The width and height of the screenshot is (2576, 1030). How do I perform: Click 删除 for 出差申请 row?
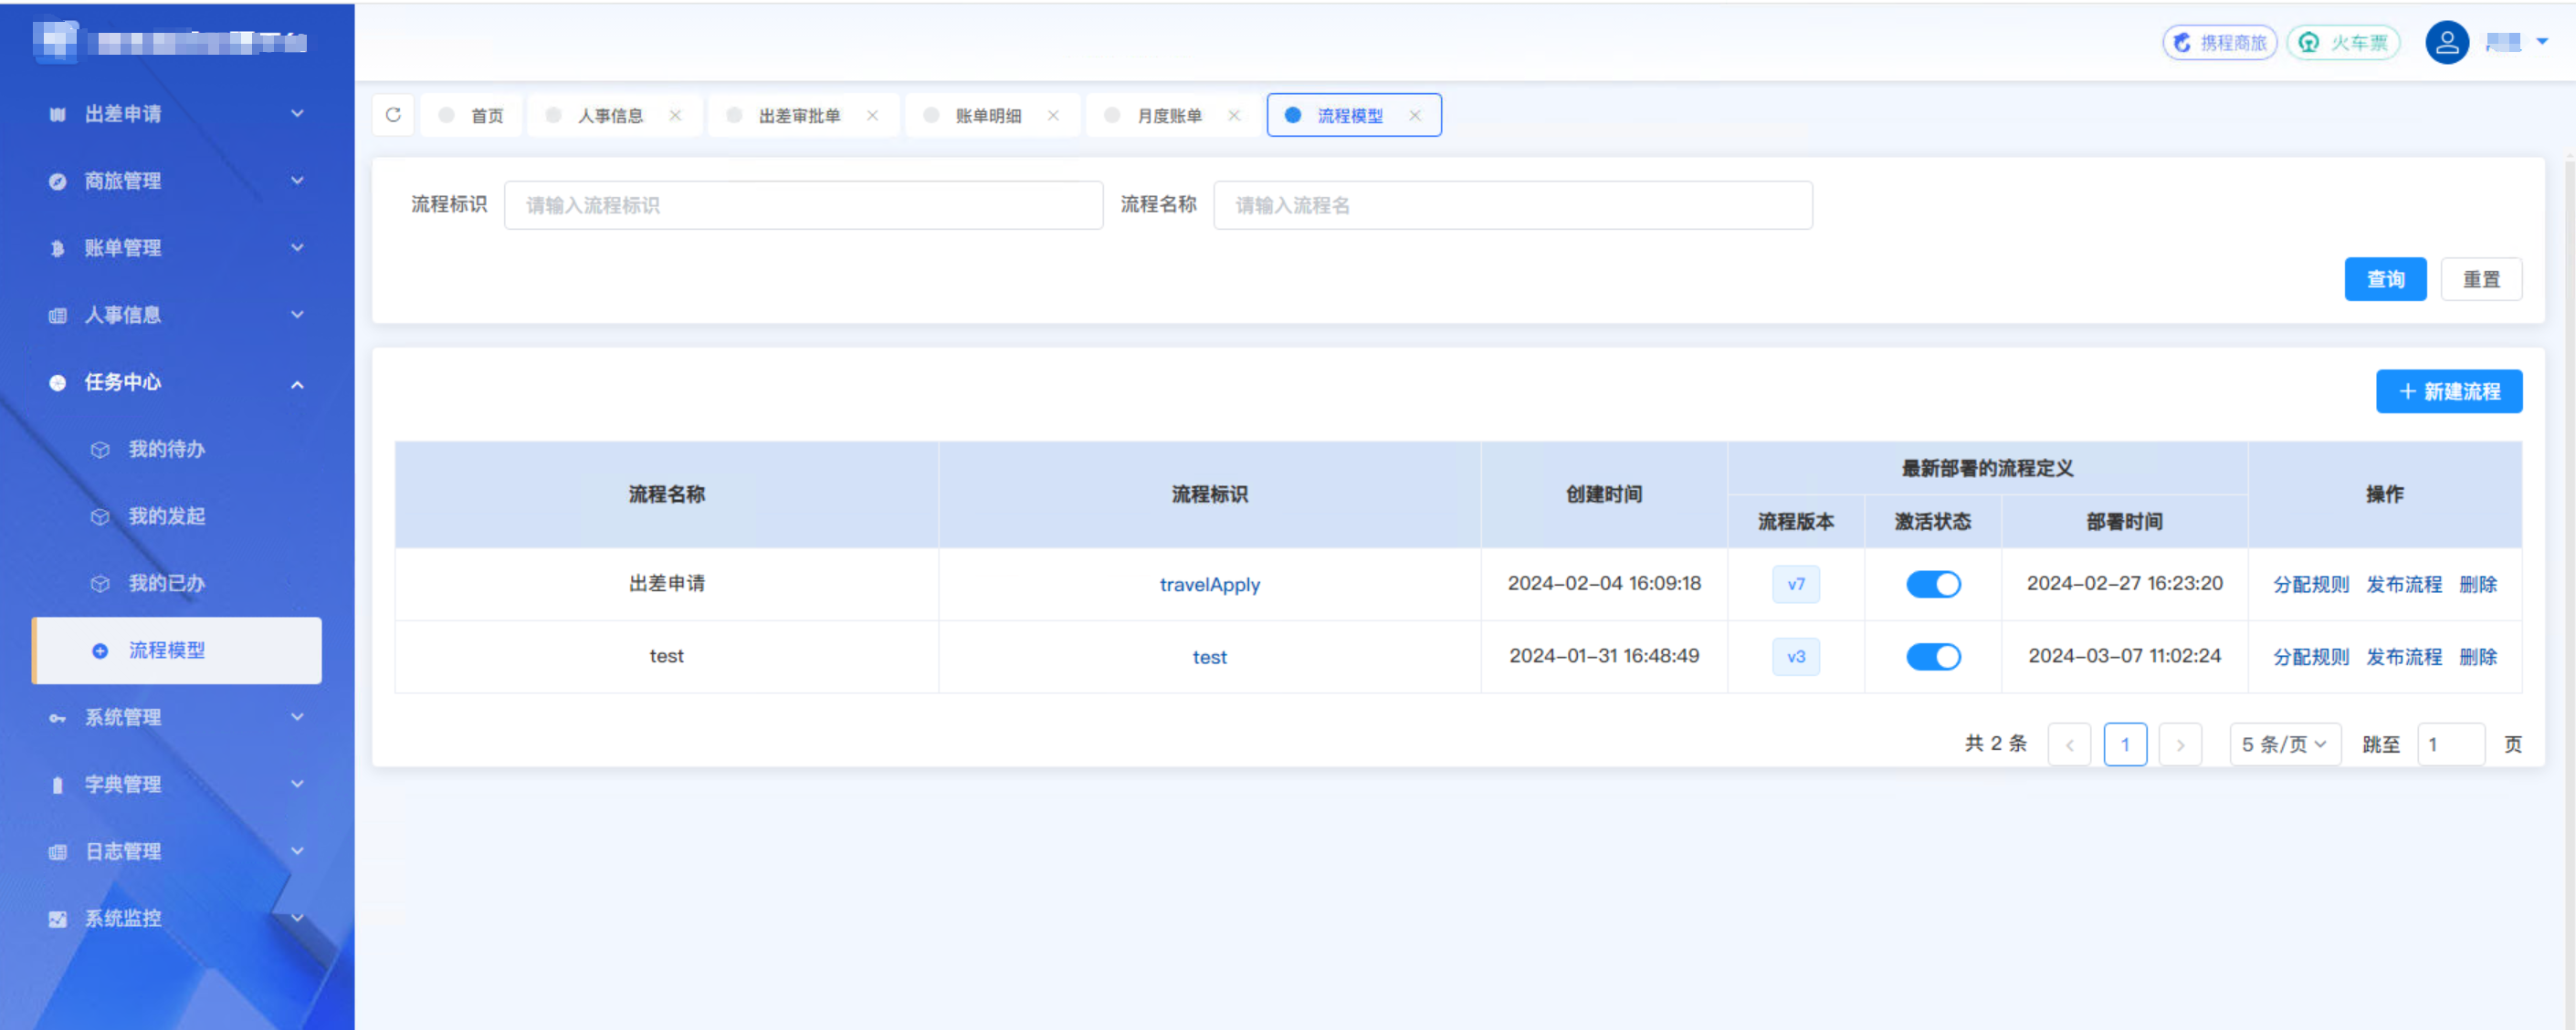click(x=2478, y=585)
